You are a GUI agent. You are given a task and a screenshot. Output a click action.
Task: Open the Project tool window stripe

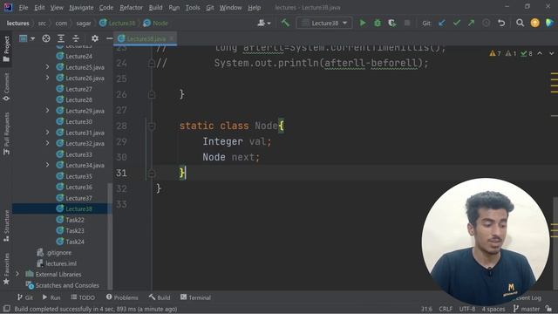[x=6, y=49]
